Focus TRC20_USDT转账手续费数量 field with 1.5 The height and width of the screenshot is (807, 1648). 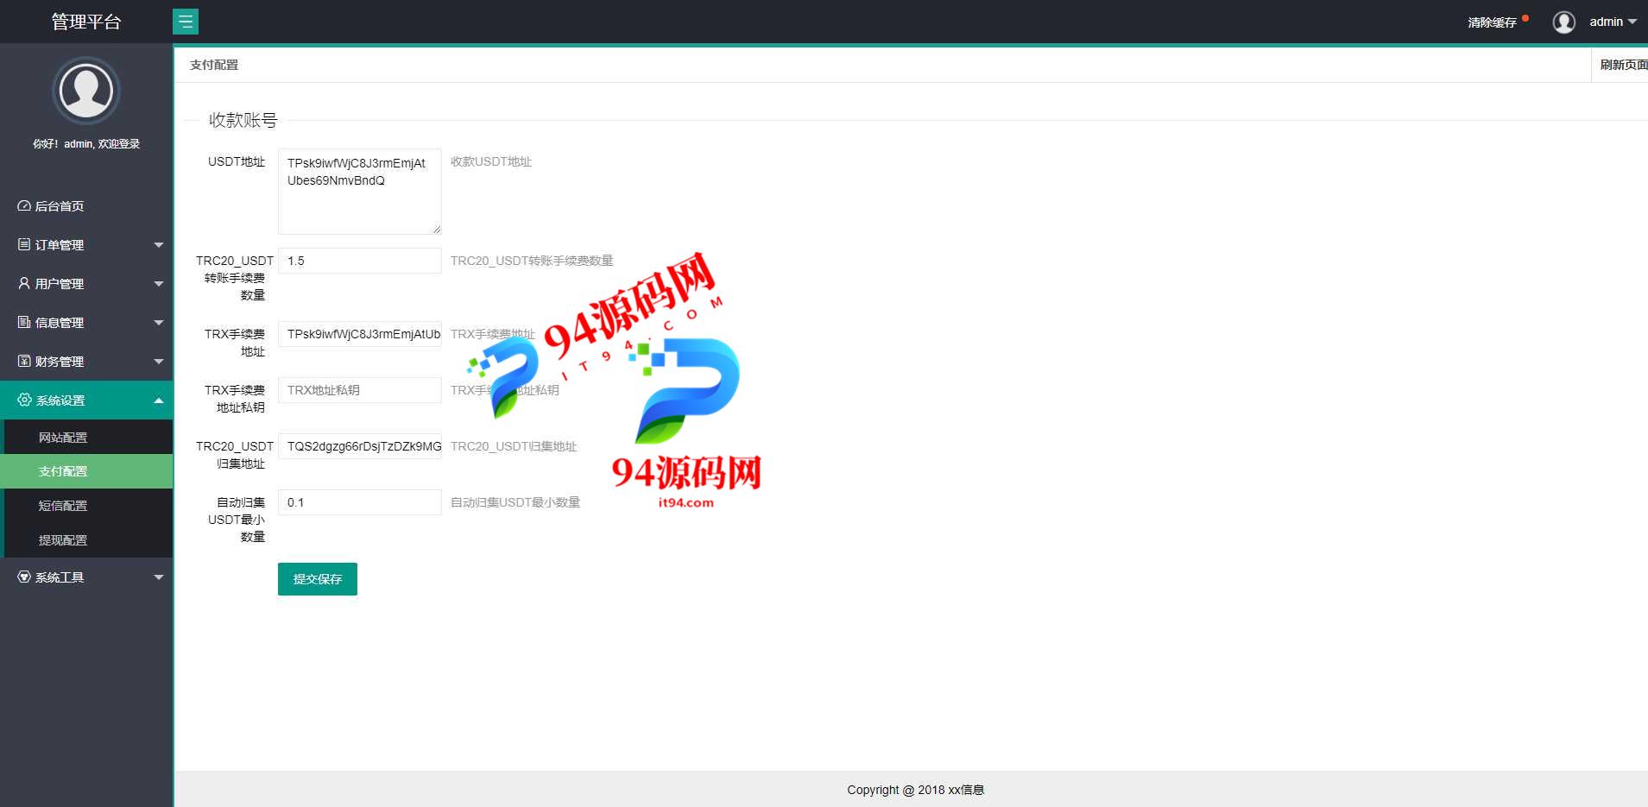coord(360,261)
